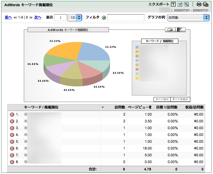Click the red drill-down icon on row 1

click(x=12, y=114)
